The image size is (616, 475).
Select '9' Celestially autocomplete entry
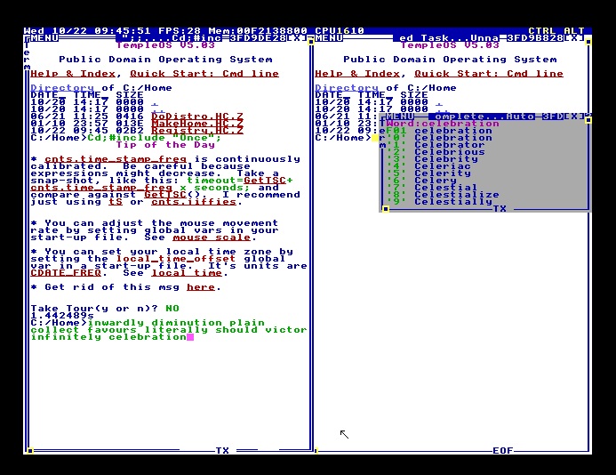(x=439, y=202)
